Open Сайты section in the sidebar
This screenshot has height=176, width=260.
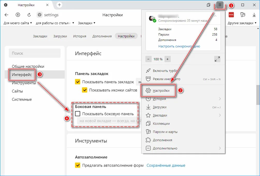coord(17,91)
